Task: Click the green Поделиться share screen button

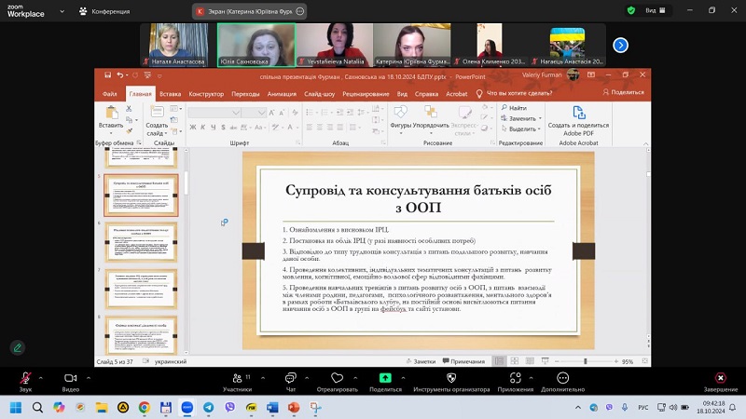Action: (x=385, y=381)
